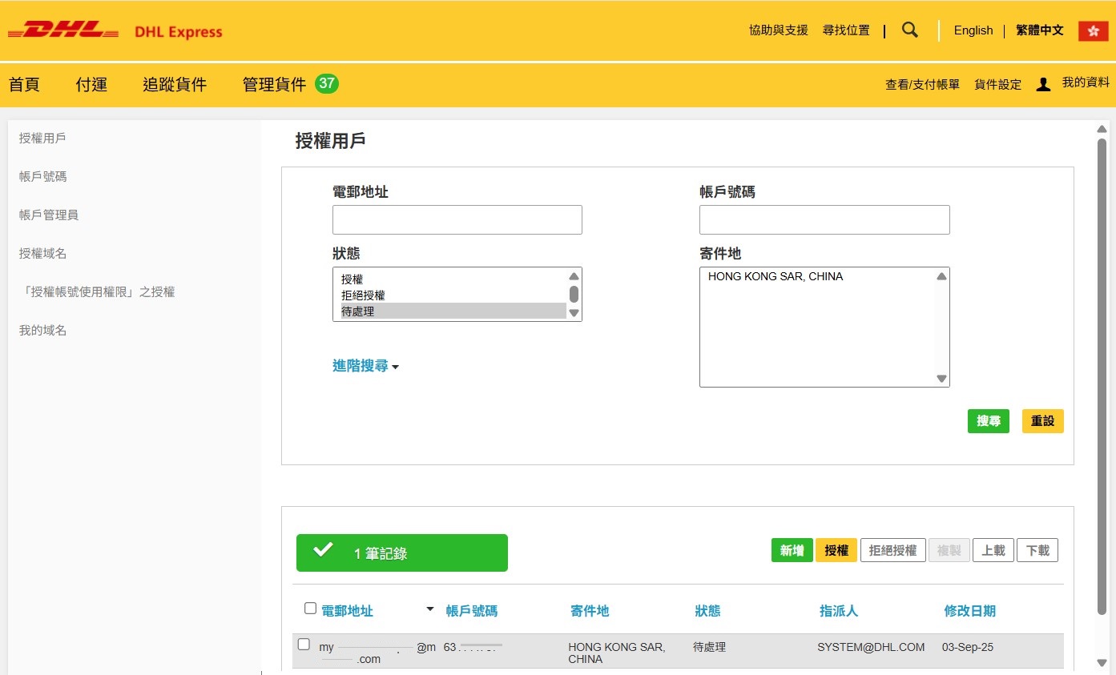The width and height of the screenshot is (1116, 675).
Task: Open the 管理貨件 menu
Action: [x=275, y=84]
